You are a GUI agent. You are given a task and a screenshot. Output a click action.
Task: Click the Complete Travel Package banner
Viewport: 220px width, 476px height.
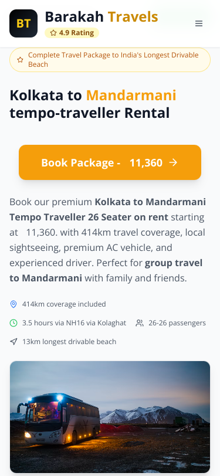(110, 60)
